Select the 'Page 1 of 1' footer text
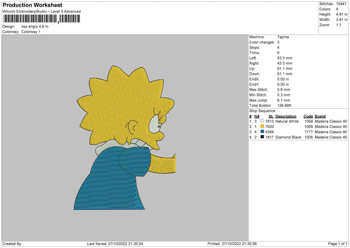This screenshot has width=350, height=248. pos(338,244)
